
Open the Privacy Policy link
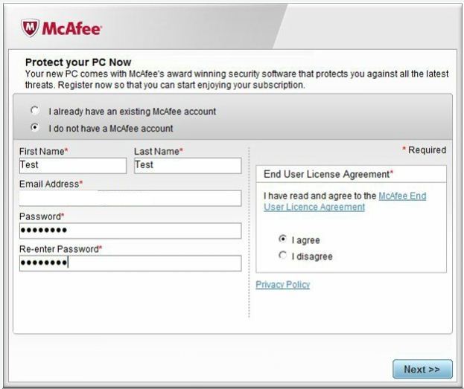[x=282, y=285]
